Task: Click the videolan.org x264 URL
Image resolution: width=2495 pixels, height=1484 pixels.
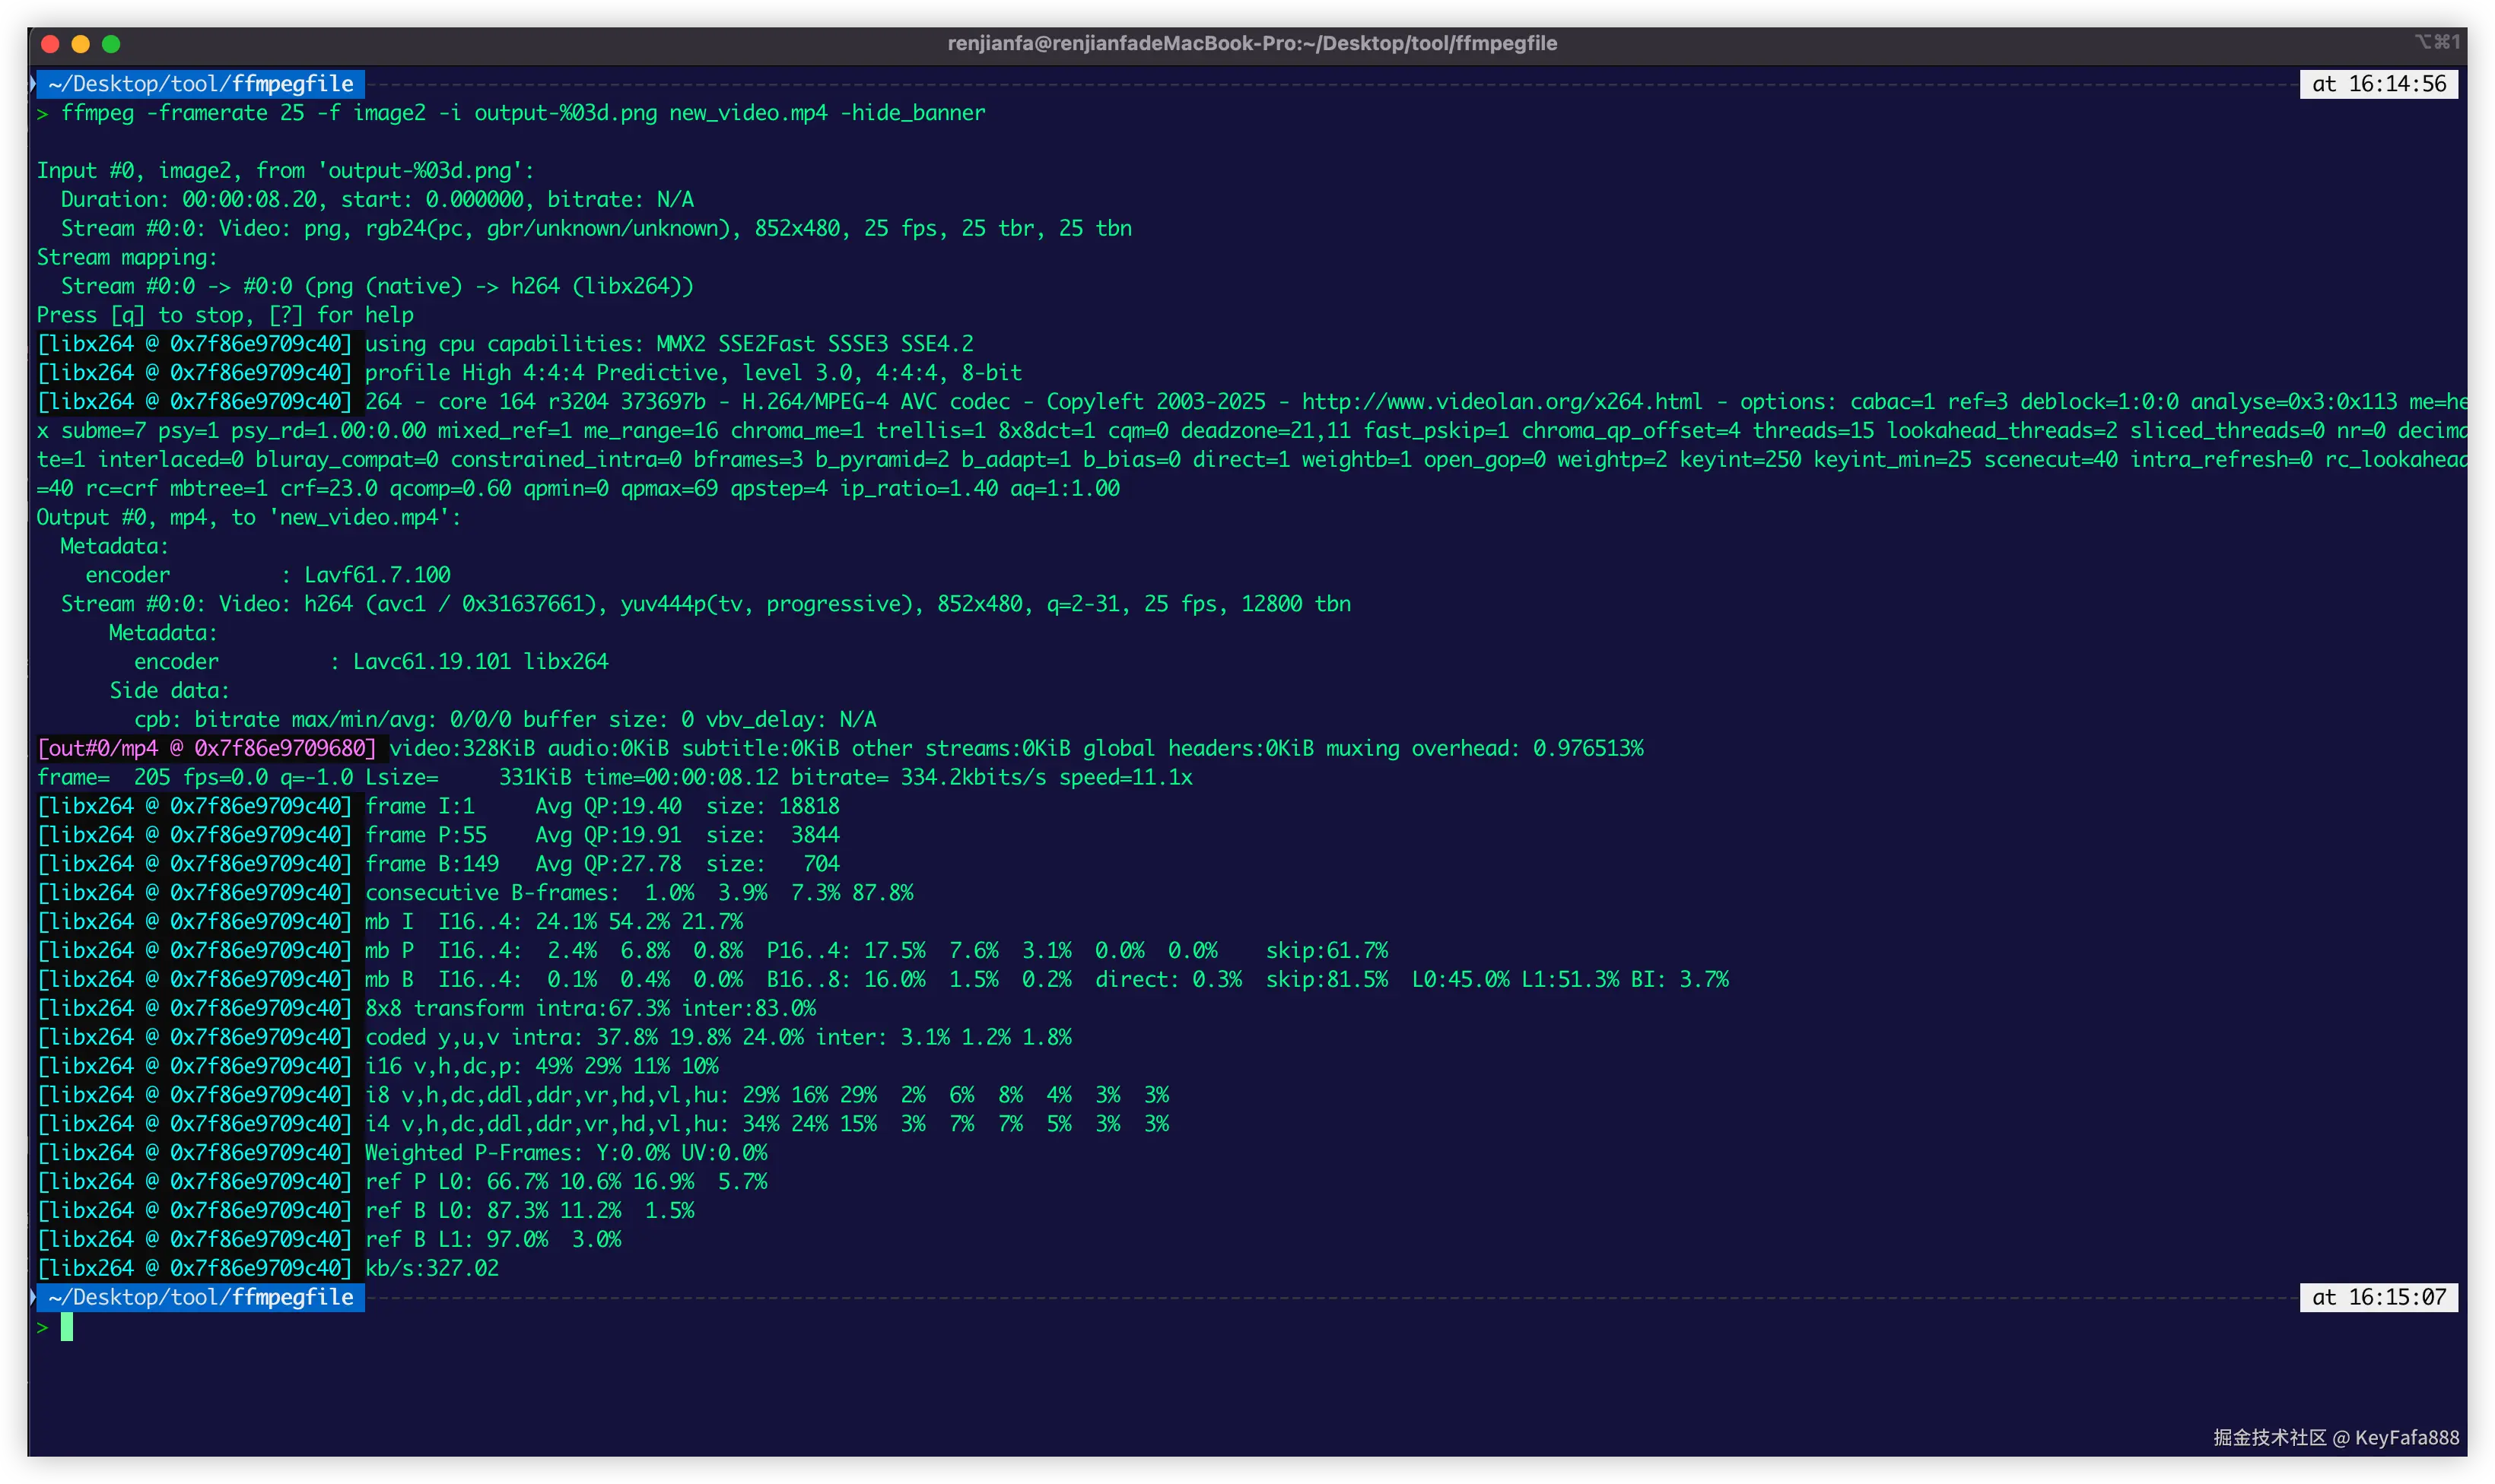Action: [x=1501, y=402]
